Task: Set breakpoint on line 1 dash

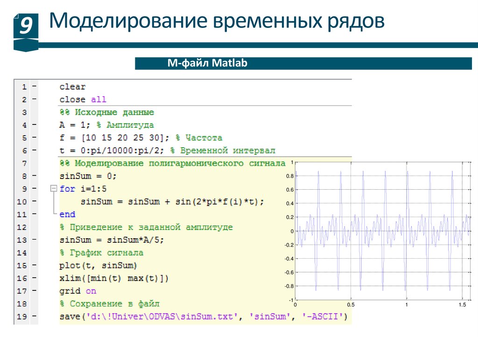Action: (34, 87)
